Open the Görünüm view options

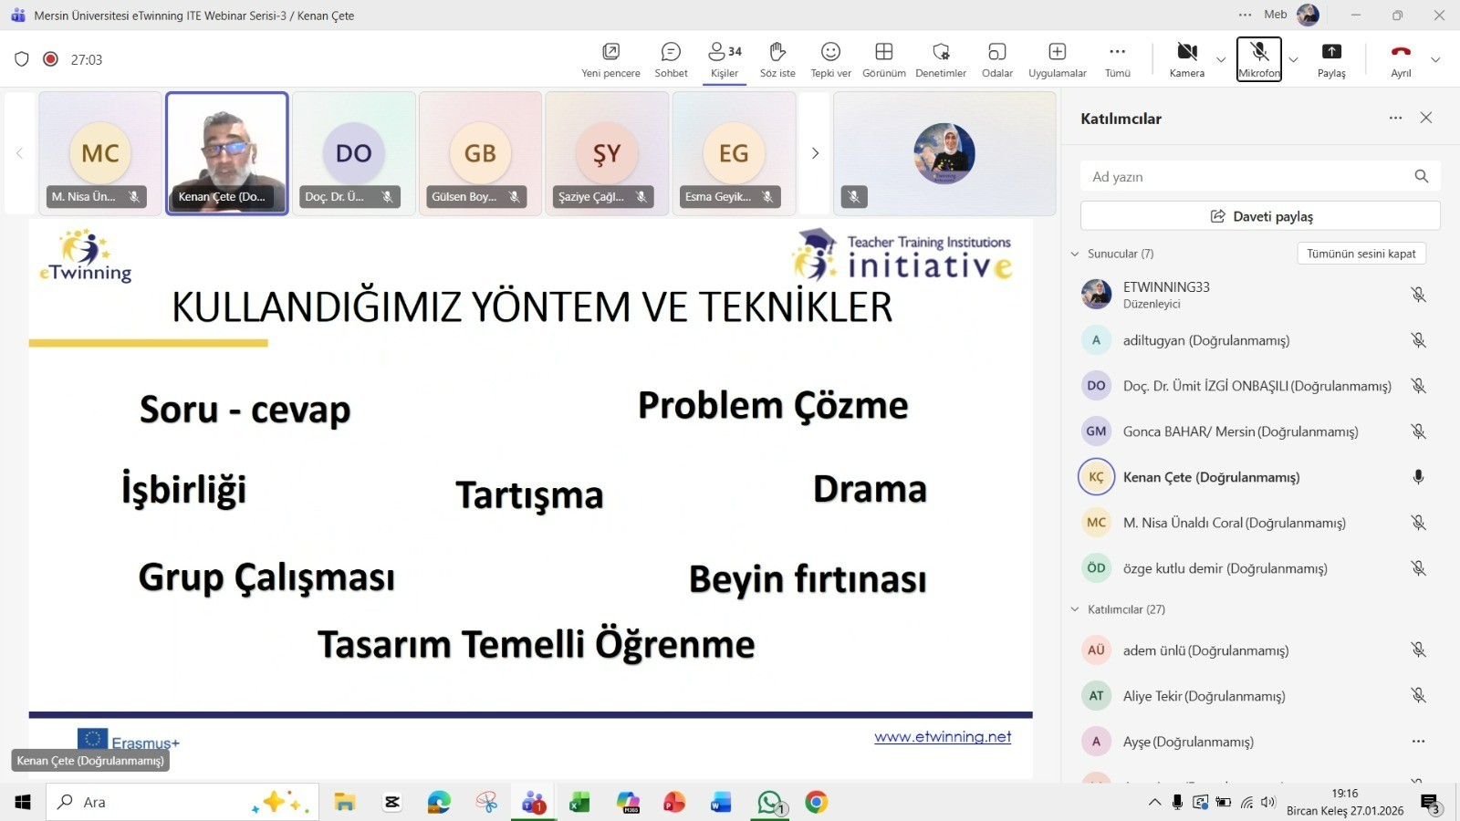(x=883, y=59)
